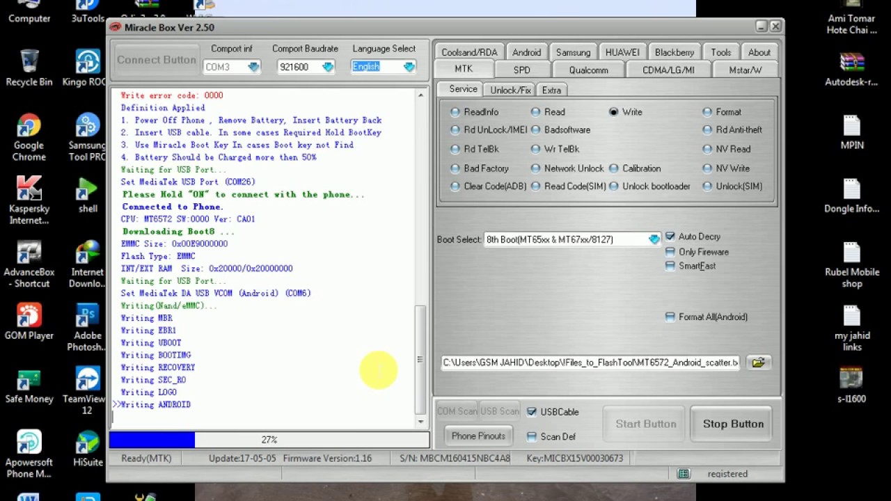Open the Autodesk archive desktop icon
Image resolution: width=891 pixels, height=501 pixels.
[851, 68]
